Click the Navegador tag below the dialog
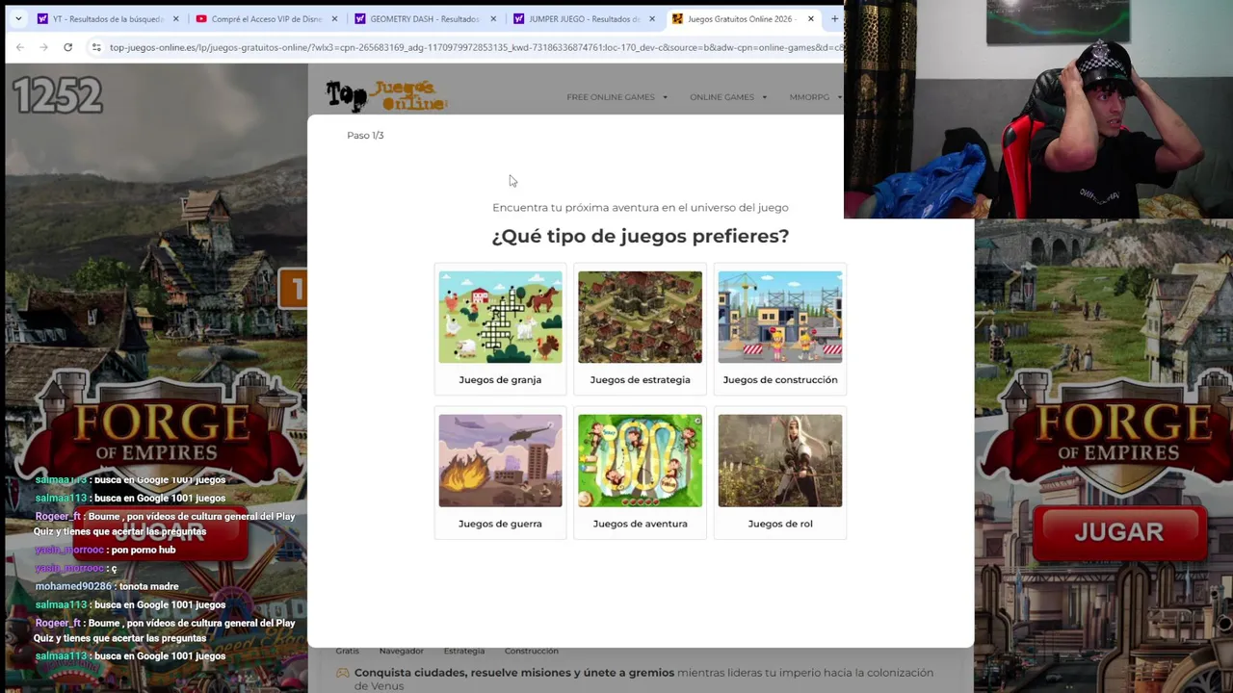 point(401,651)
